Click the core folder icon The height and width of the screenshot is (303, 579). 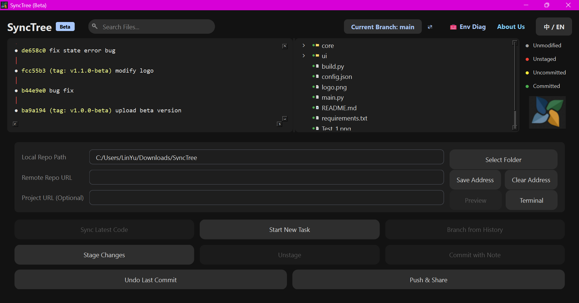click(317, 45)
